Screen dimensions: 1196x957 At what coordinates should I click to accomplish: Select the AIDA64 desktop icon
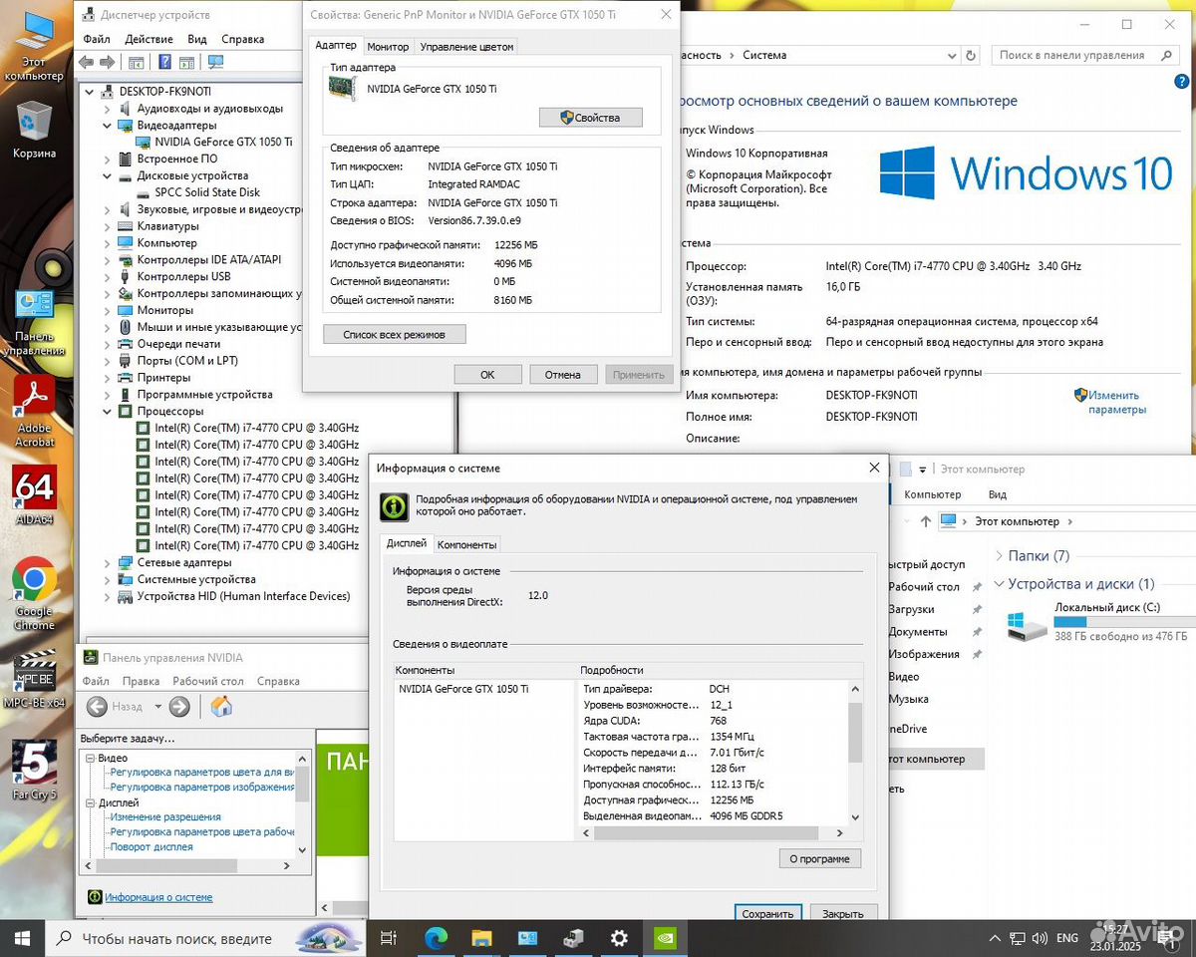(35, 495)
